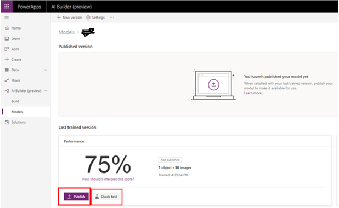Viewport: 339px width, 208px height.
Task: Click the plus icon beside New version
Action: click(59, 18)
